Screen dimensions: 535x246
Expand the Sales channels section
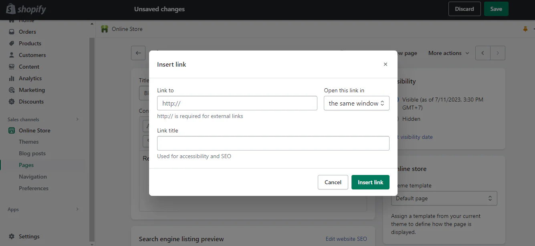[77, 119]
